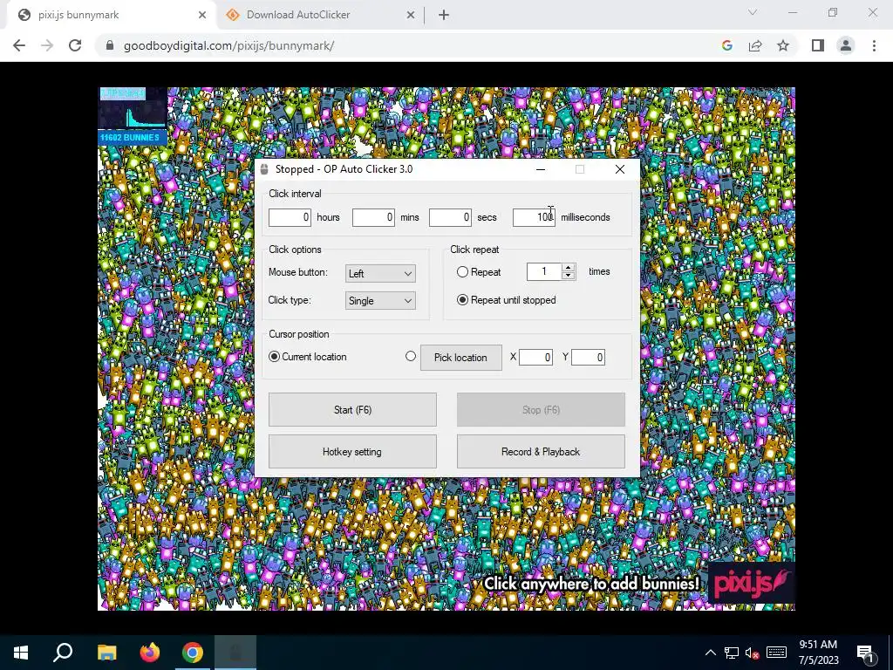Open a new browser tab
This screenshot has height=670, width=893.
[444, 15]
